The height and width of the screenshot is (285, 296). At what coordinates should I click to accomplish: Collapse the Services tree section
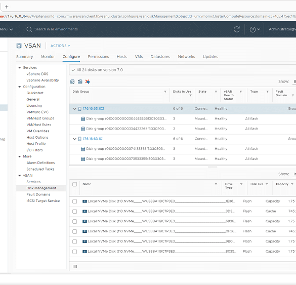pyautogui.click(x=19, y=68)
